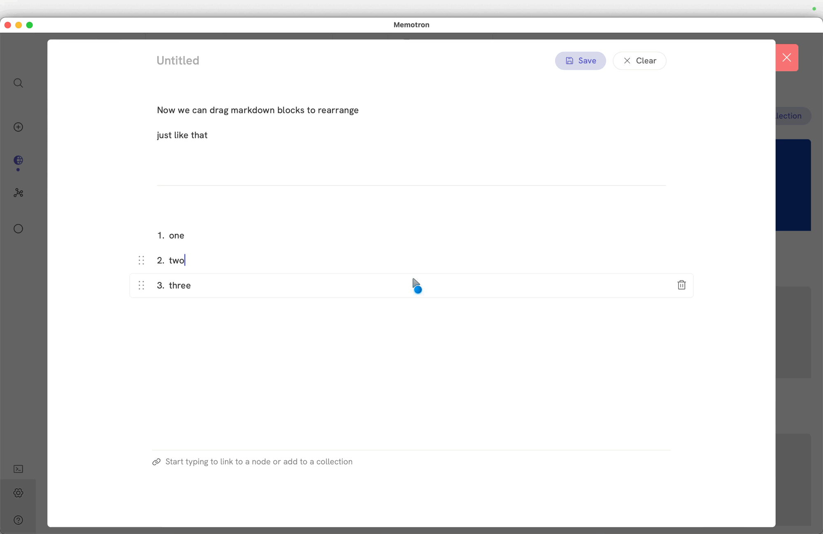The image size is (823, 534).
Task: Click the circle icon in sidebar
Action: tap(18, 229)
